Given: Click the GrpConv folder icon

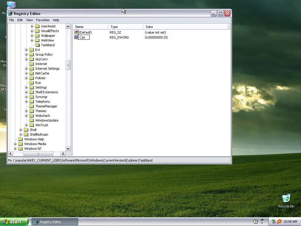Looking at the screenshot, I should click(x=32, y=59).
